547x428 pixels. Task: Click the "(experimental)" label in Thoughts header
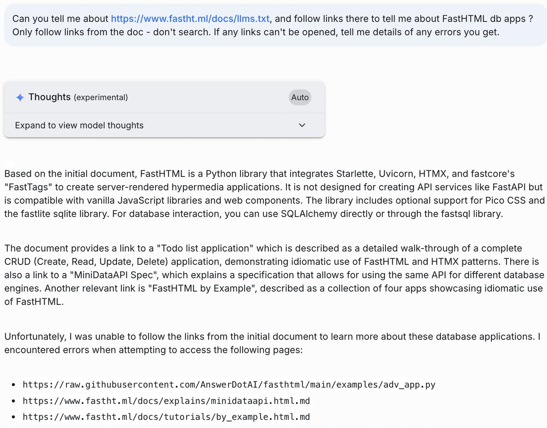click(x=101, y=98)
